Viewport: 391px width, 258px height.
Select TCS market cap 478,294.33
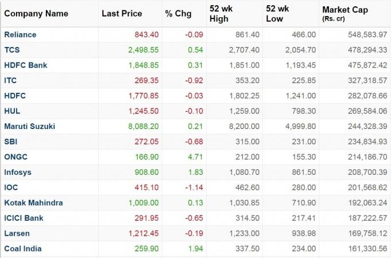pyautogui.click(x=367, y=50)
